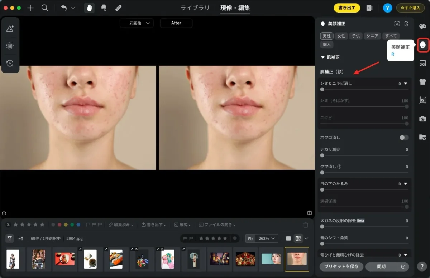Open the color adjustment palette panel

coord(423,26)
